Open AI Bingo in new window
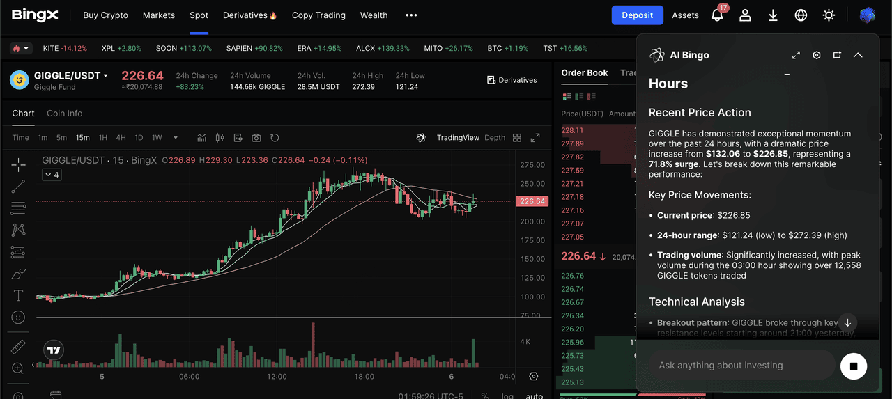Viewport: 892px width, 399px height. click(837, 55)
